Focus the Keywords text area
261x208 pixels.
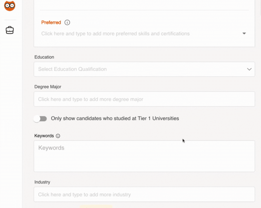point(144,156)
